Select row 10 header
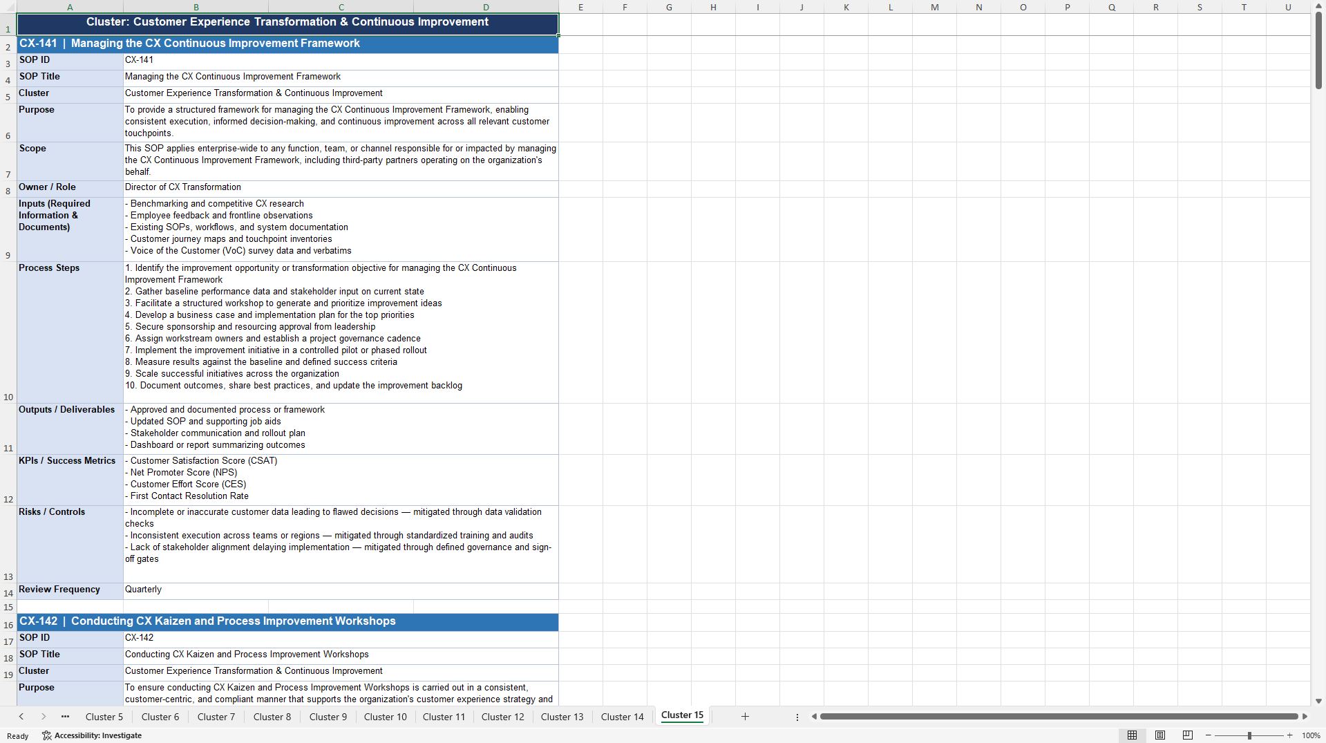Image resolution: width=1326 pixels, height=743 pixels. (x=8, y=332)
